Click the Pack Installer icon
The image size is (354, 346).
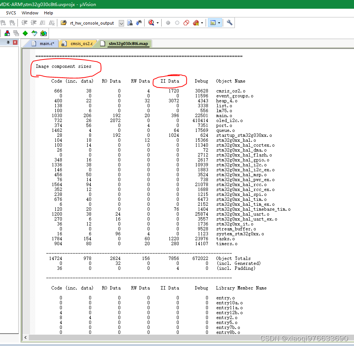coord(44,33)
